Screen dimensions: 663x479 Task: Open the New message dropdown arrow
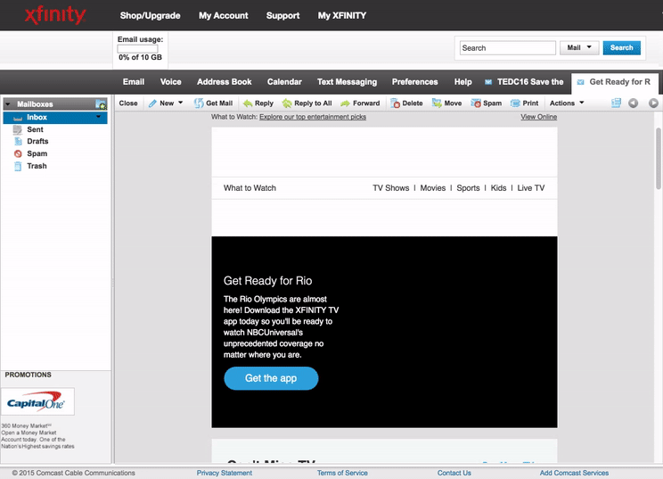tap(181, 103)
